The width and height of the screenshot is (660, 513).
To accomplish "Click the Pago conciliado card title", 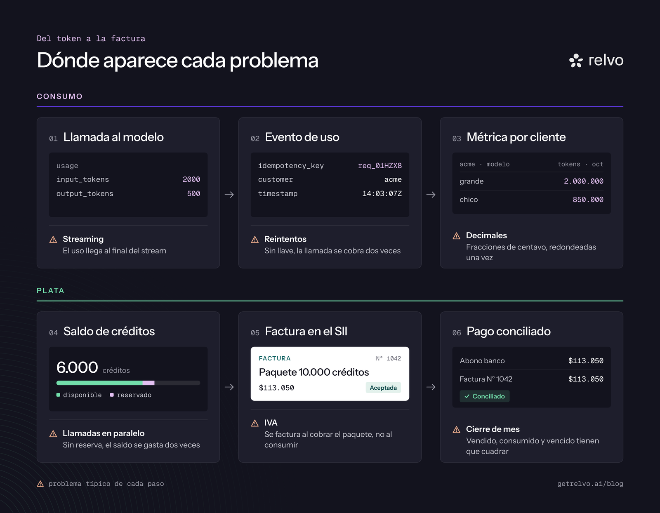I will pyautogui.click(x=509, y=332).
